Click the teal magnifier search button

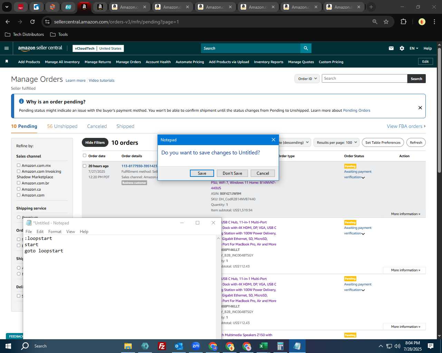pos(306,48)
